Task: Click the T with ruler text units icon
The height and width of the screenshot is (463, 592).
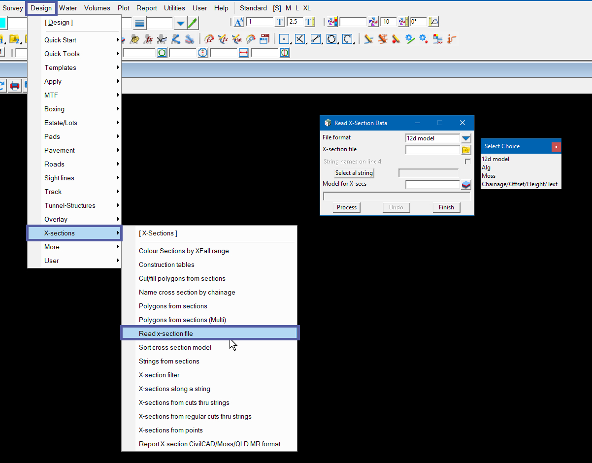Action: 309,22
